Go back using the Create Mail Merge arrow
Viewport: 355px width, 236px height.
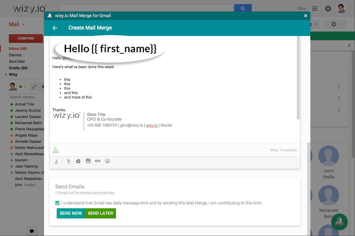coord(55,28)
